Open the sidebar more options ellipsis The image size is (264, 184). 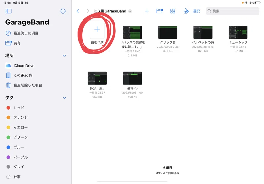coord(63,11)
